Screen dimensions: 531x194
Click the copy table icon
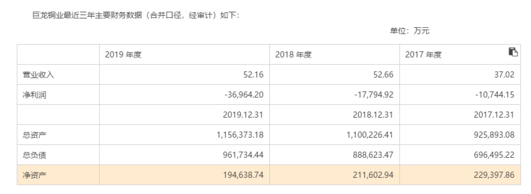coord(513,52)
